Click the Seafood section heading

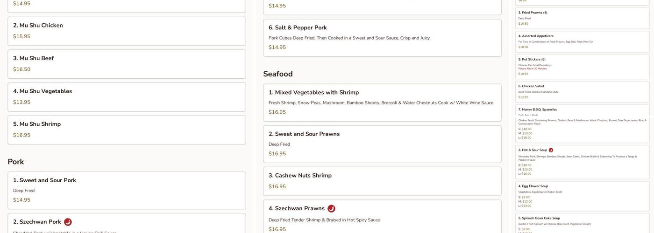(278, 74)
